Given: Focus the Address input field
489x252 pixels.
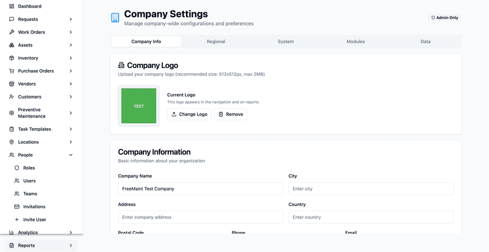Looking at the screenshot, I should (201, 217).
